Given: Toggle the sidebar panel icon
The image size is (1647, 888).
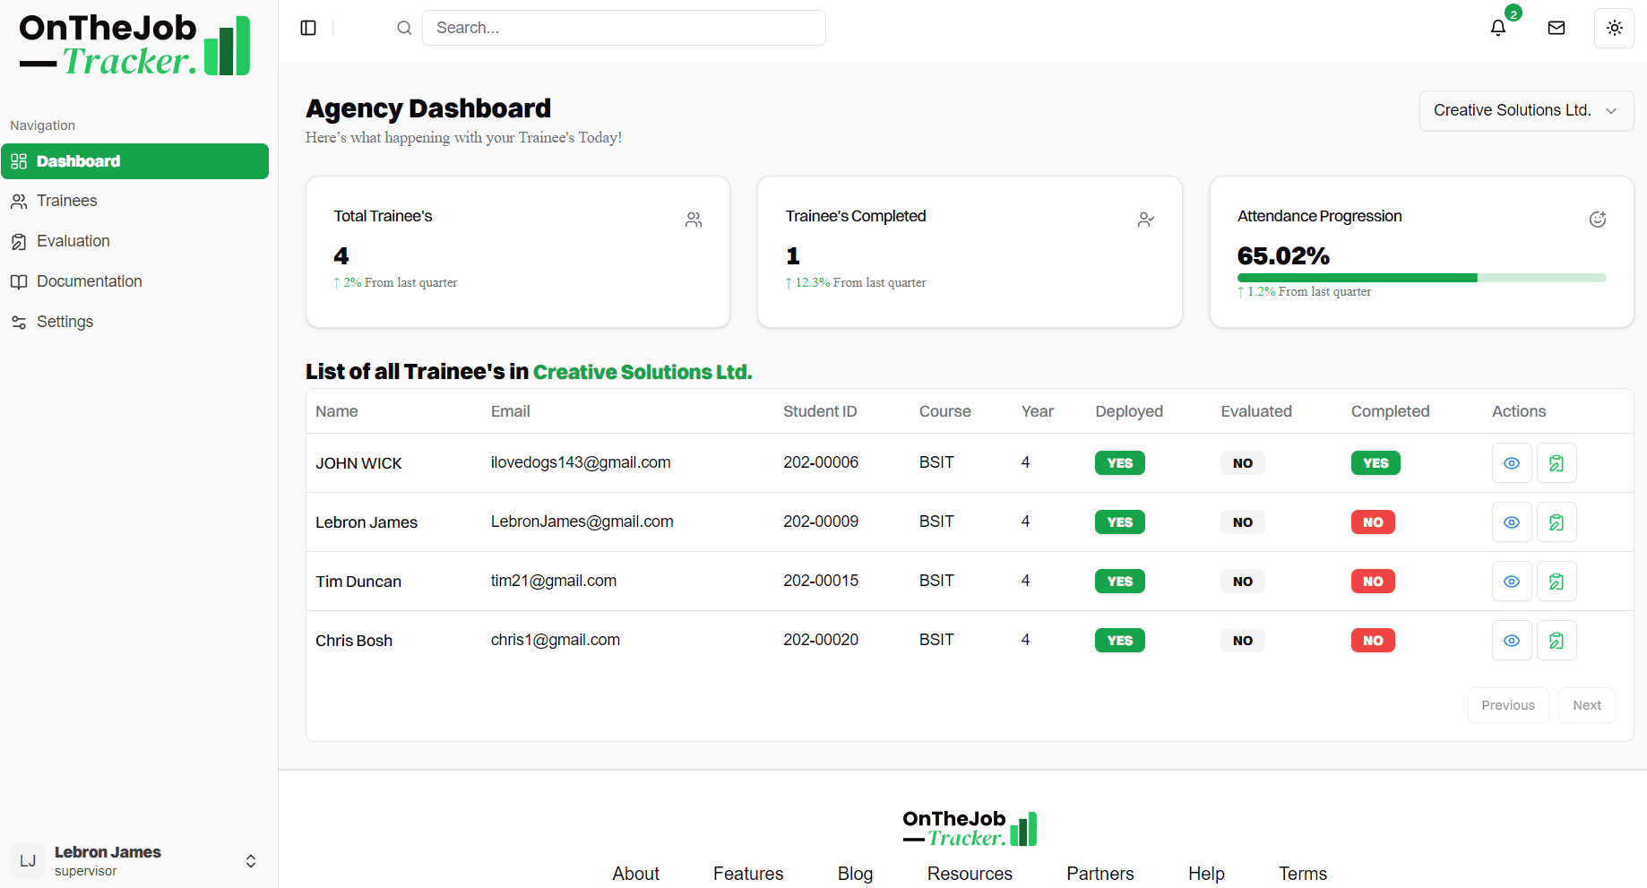Looking at the screenshot, I should click(x=308, y=28).
